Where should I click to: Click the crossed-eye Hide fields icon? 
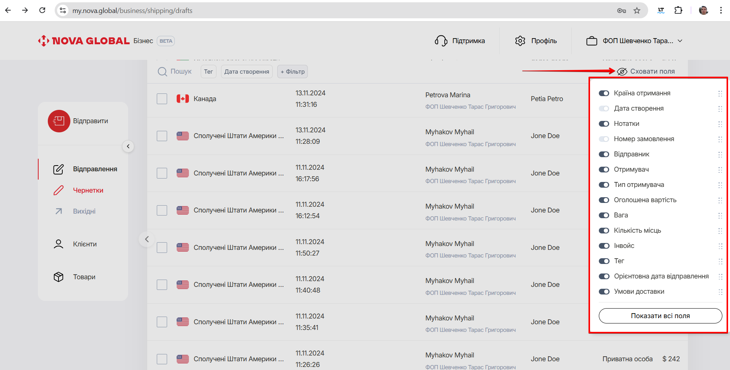[622, 72]
